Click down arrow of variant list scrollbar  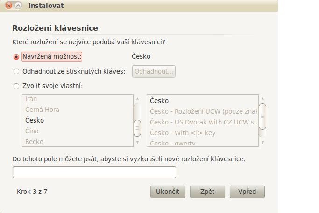click(262, 142)
